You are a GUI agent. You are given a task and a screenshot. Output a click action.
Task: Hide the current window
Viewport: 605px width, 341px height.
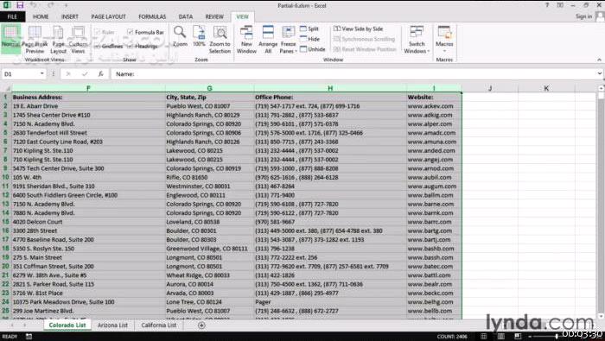click(309, 39)
